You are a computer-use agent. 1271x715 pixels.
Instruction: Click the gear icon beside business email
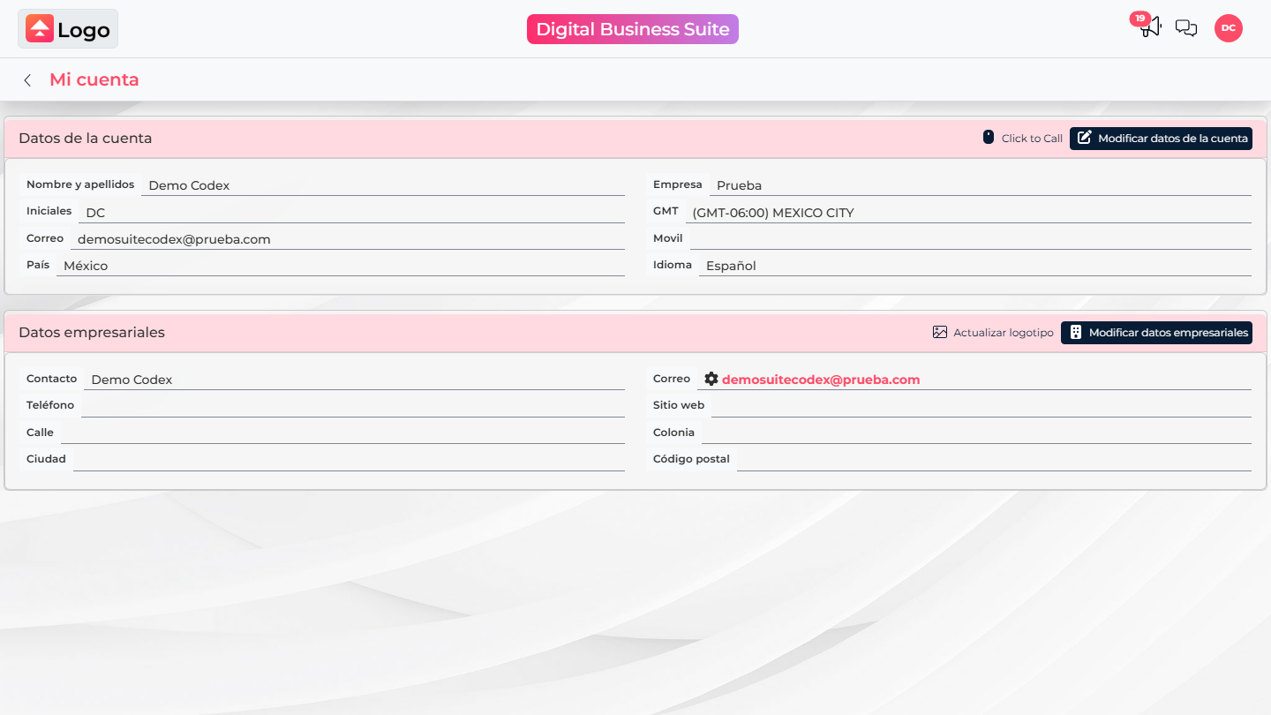tap(711, 379)
